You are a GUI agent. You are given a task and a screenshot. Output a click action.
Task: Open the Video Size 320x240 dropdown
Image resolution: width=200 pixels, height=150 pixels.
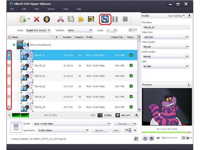pyautogui.click(x=166, y=37)
